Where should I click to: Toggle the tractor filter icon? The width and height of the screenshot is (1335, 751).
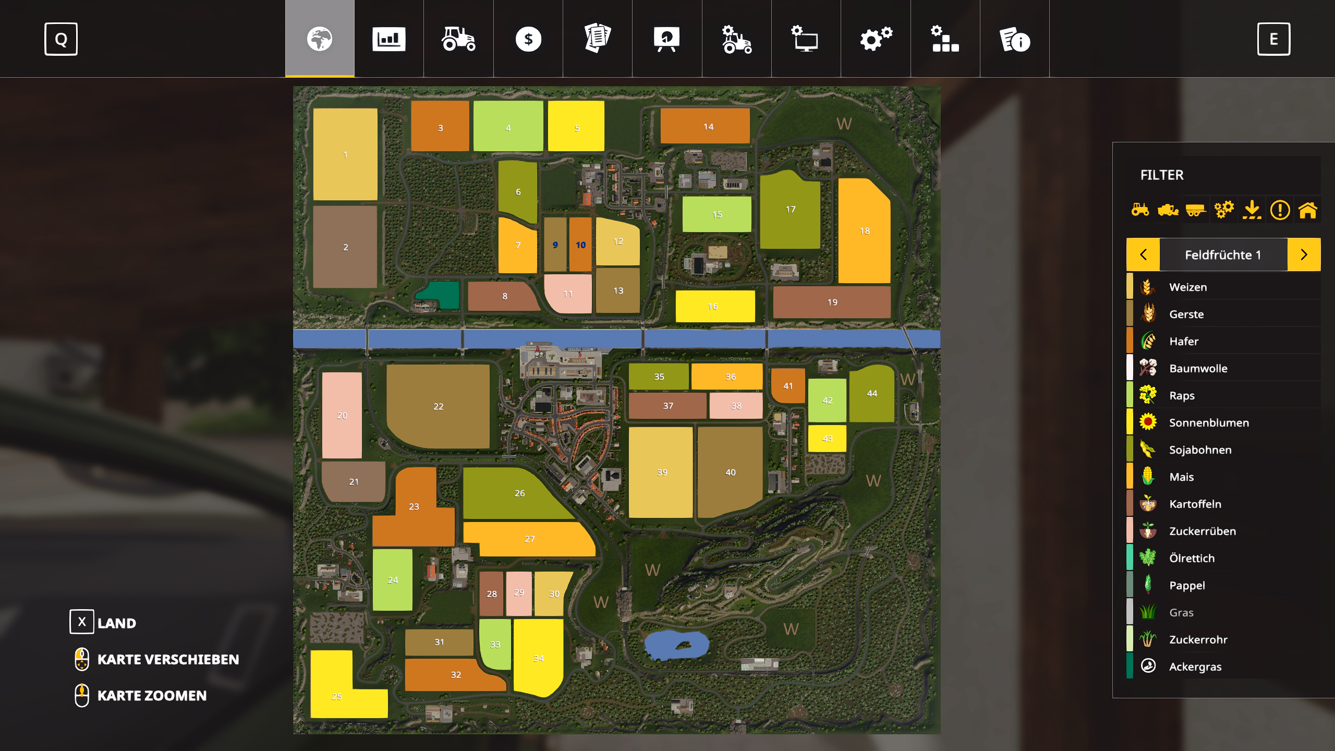(x=1140, y=210)
